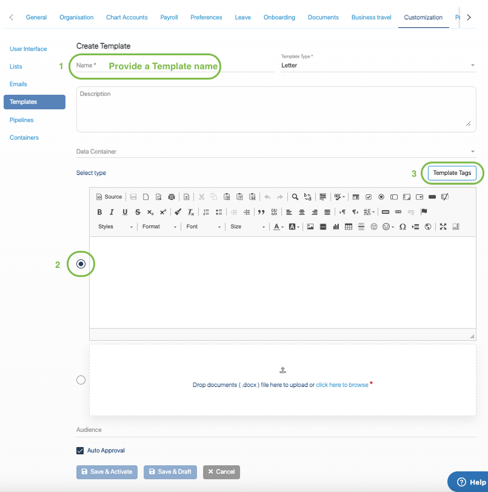Open Pipelines in the sidebar
488x492 pixels.
[x=22, y=120]
